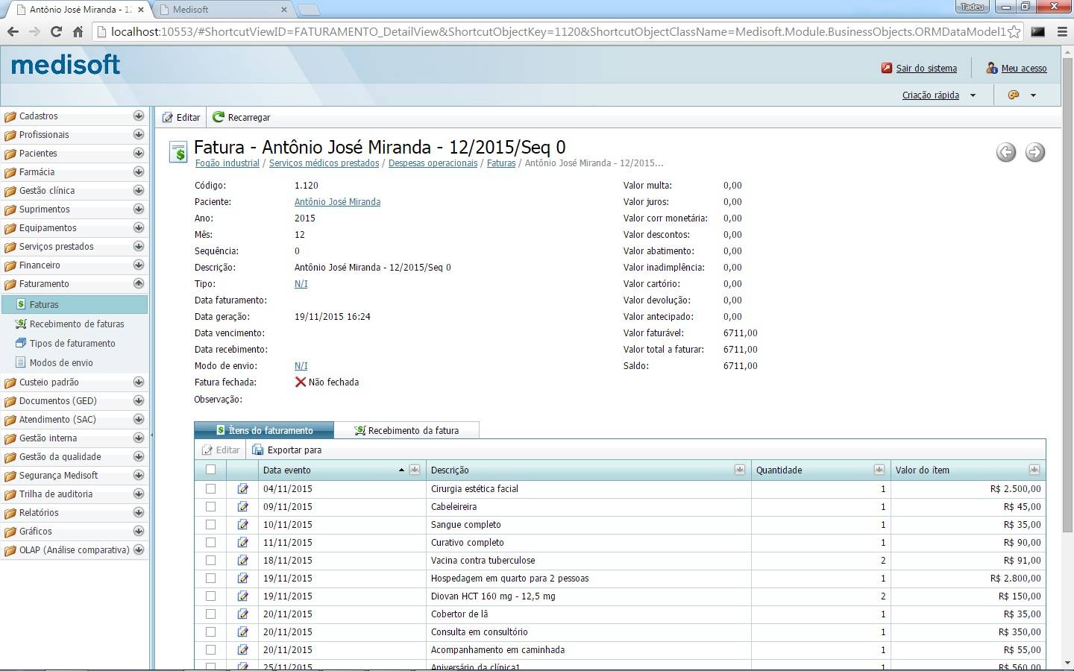Screen dimensions: 1074x671
Task: Expand the Relatórios navigation group
Action: (138, 513)
